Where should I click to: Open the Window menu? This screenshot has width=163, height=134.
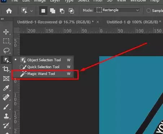pos(138,1)
